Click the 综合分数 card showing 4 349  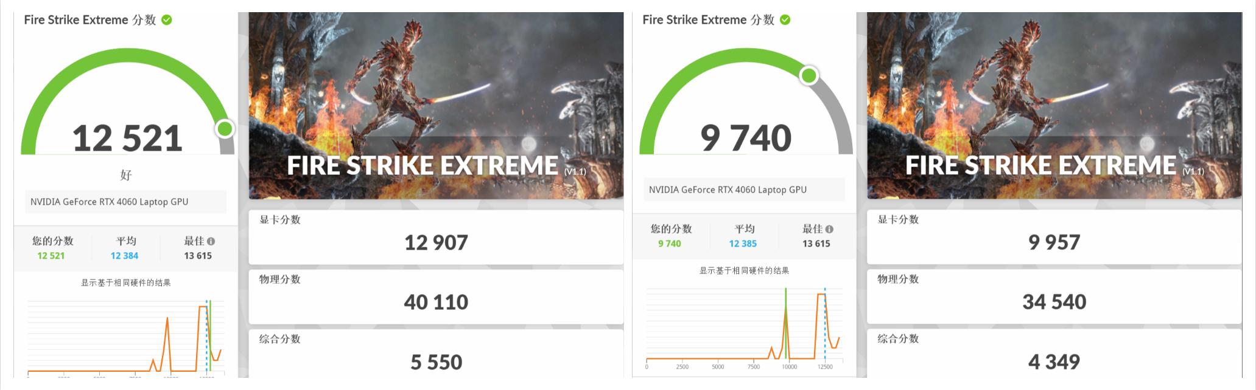point(1054,355)
